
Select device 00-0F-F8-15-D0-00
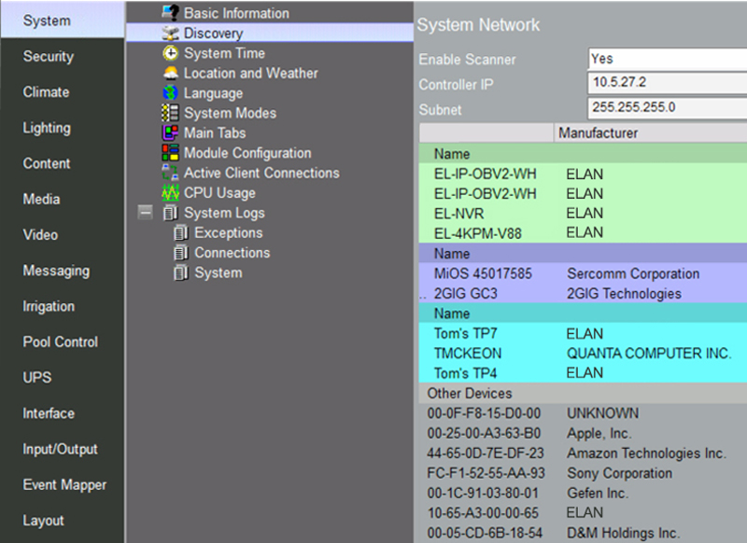pyautogui.click(x=583, y=413)
